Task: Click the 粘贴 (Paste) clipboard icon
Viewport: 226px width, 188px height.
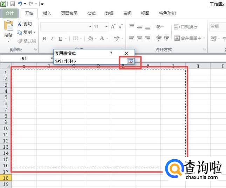Action: 8,26
